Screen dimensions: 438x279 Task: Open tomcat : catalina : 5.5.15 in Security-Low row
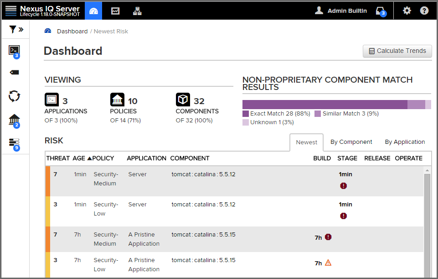click(203, 260)
